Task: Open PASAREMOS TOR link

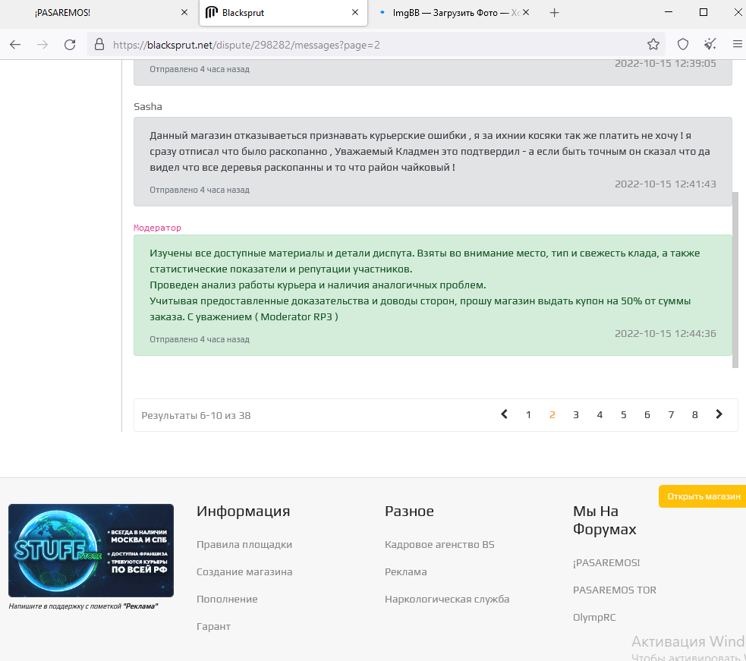Action: pyautogui.click(x=614, y=590)
